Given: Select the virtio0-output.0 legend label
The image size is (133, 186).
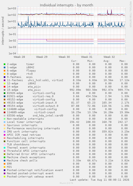Looking at the screenshot, I should coord(45,106).
